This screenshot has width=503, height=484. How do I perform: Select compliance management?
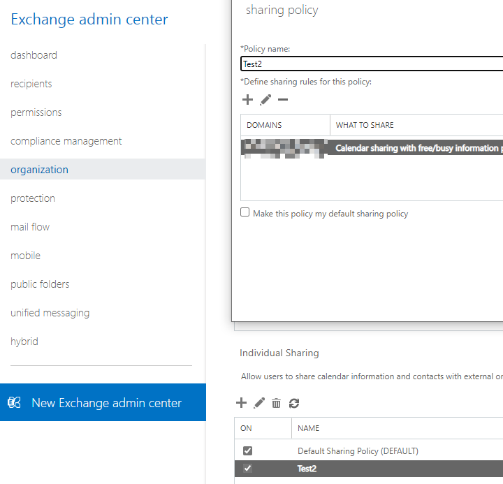pos(66,141)
